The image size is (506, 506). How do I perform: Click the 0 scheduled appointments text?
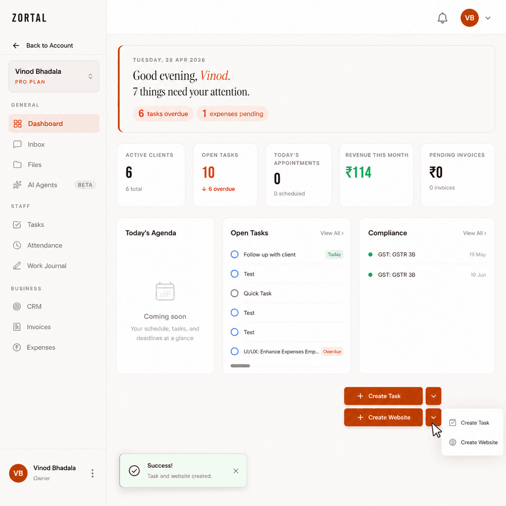289,194
